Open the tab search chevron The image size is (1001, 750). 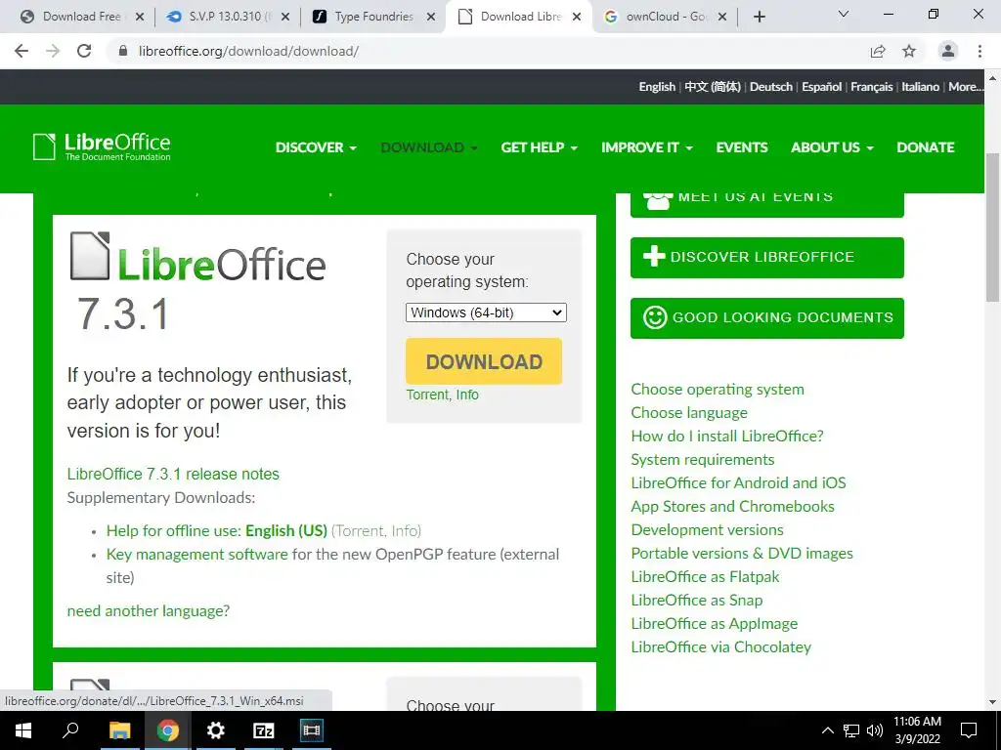point(844,14)
